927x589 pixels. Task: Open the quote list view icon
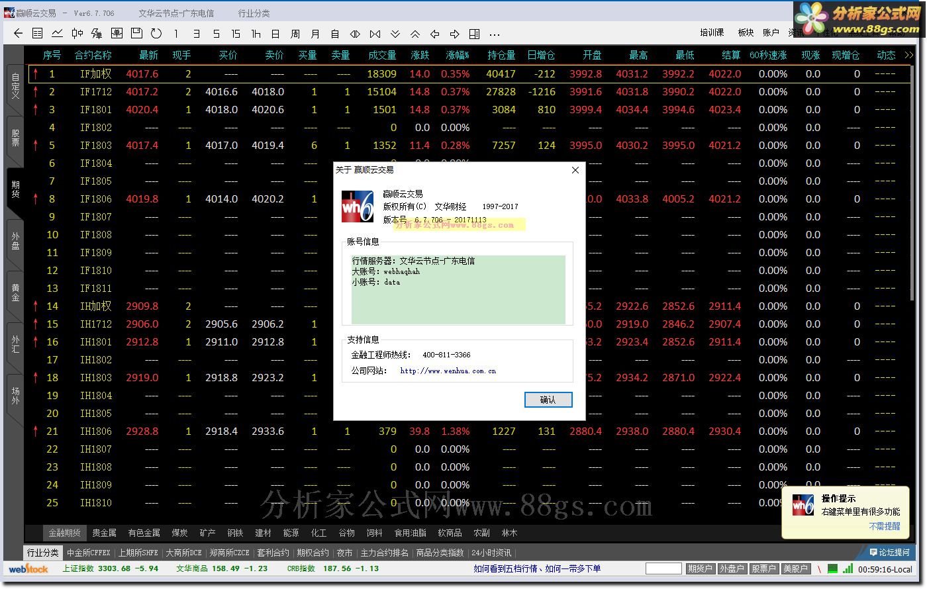point(38,33)
